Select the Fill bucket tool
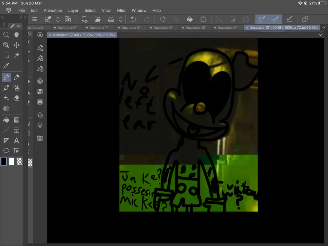 [6, 120]
